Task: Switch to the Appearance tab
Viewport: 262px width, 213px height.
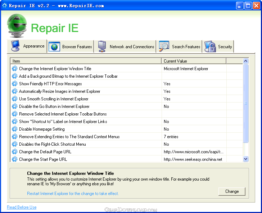Action: pos(27,46)
